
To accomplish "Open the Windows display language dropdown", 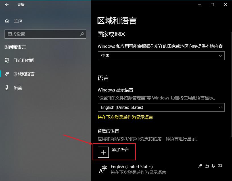I will 161,107.
